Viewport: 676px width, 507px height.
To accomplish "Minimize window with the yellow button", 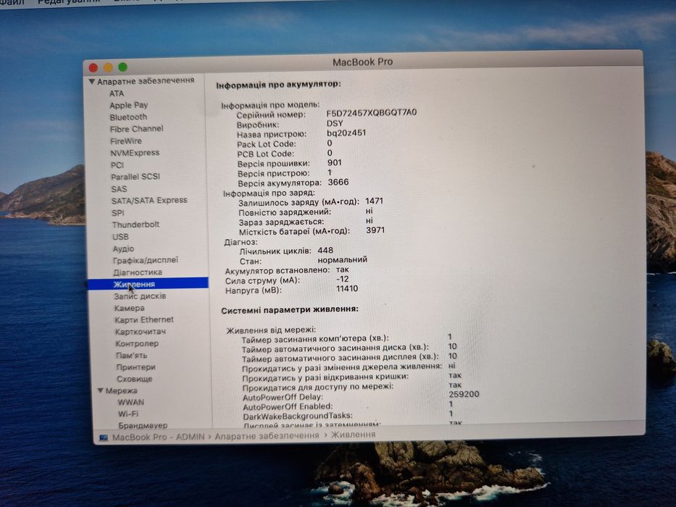I will [108, 67].
